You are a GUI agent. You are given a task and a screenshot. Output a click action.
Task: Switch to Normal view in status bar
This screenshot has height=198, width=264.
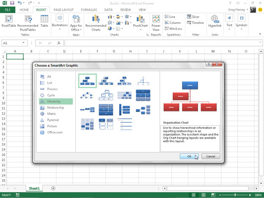(194, 195)
